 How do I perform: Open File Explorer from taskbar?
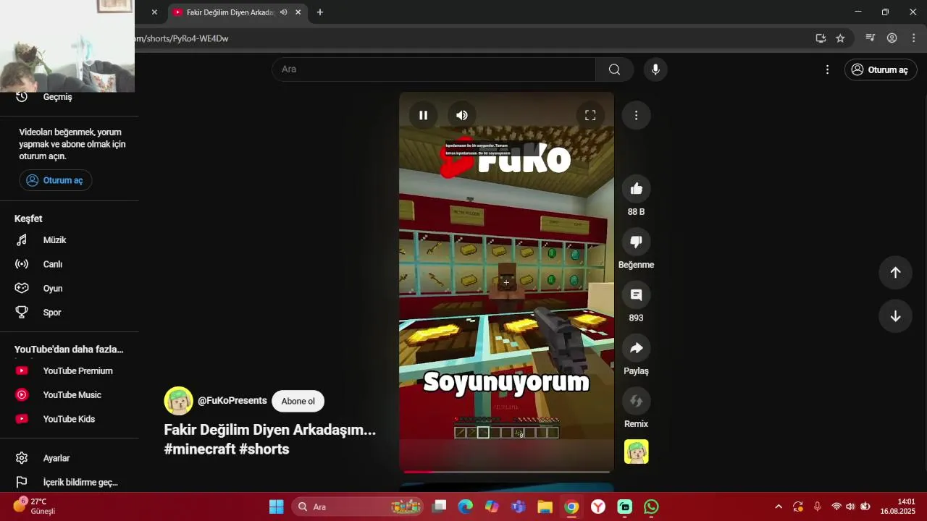pos(545,507)
